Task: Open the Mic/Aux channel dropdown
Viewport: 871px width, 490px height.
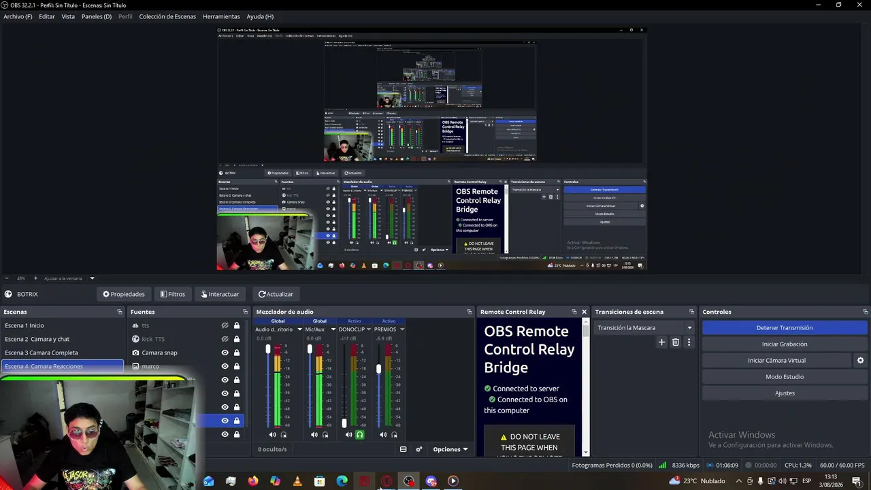Action: 333,329
